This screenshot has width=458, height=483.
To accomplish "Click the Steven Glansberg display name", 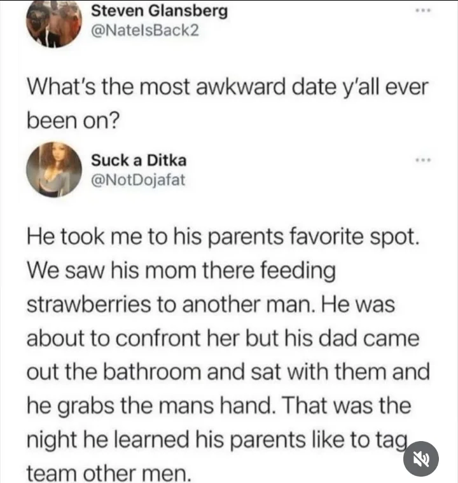I will point(159,11).
